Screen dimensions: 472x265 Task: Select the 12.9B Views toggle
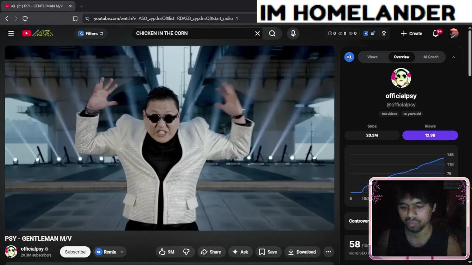point(430,135)
